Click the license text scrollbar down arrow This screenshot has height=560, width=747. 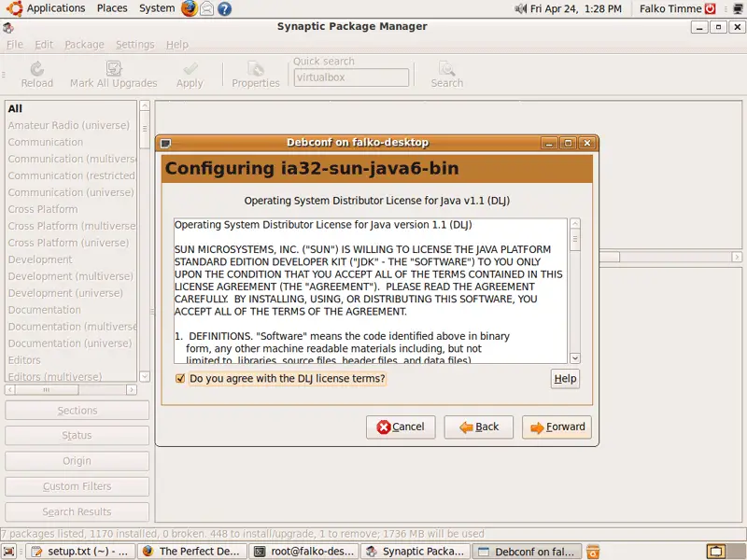[x=575, y=358]
